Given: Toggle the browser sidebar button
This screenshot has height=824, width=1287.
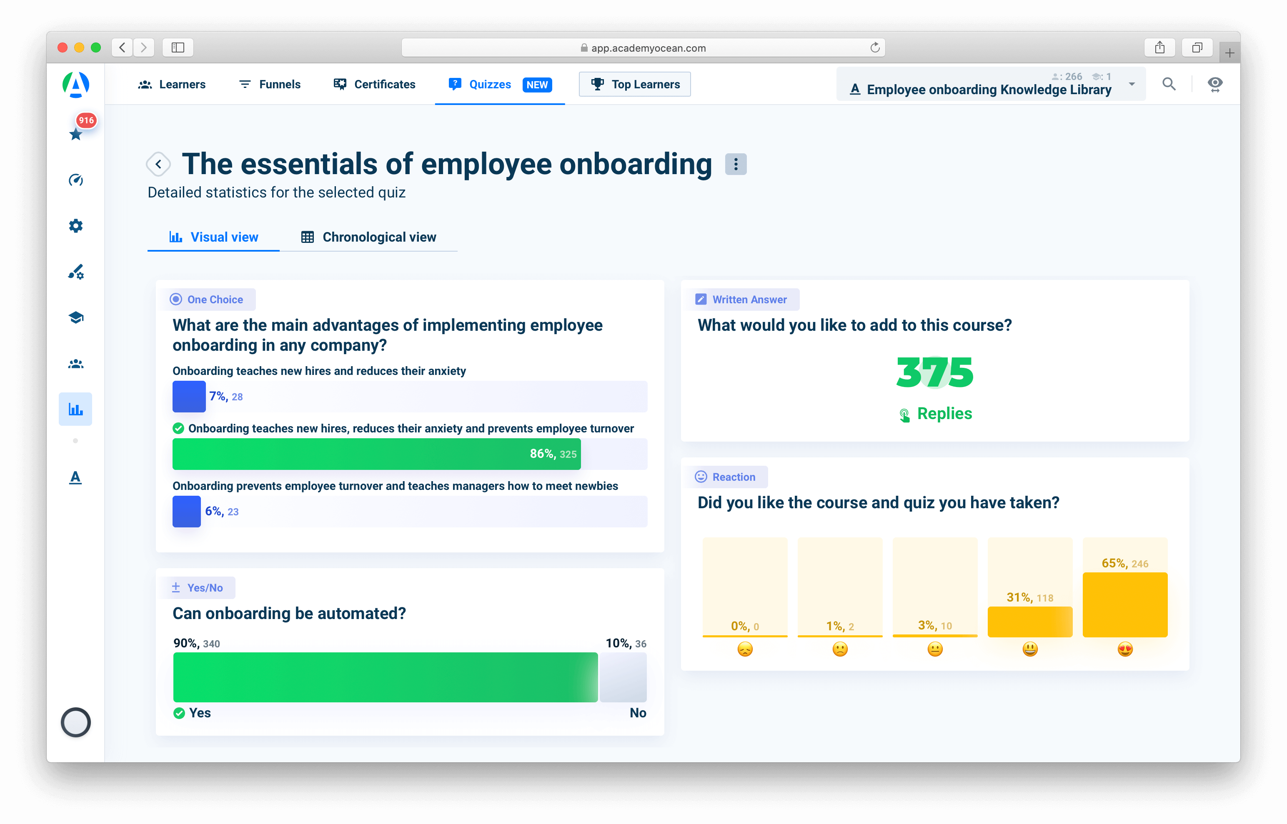Looking at the screenshot, I should click(178, 47).
